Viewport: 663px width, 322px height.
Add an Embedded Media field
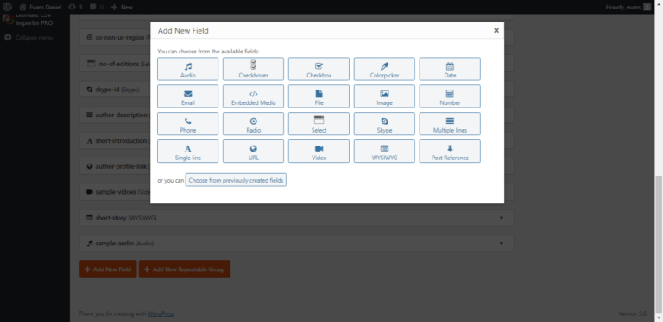point(253,96)
